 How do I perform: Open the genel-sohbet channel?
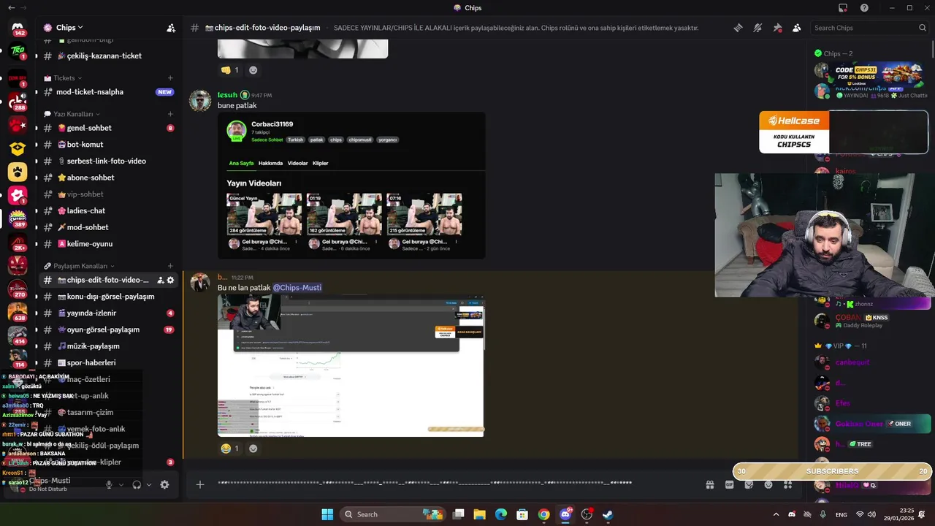[x=108, y=128]
